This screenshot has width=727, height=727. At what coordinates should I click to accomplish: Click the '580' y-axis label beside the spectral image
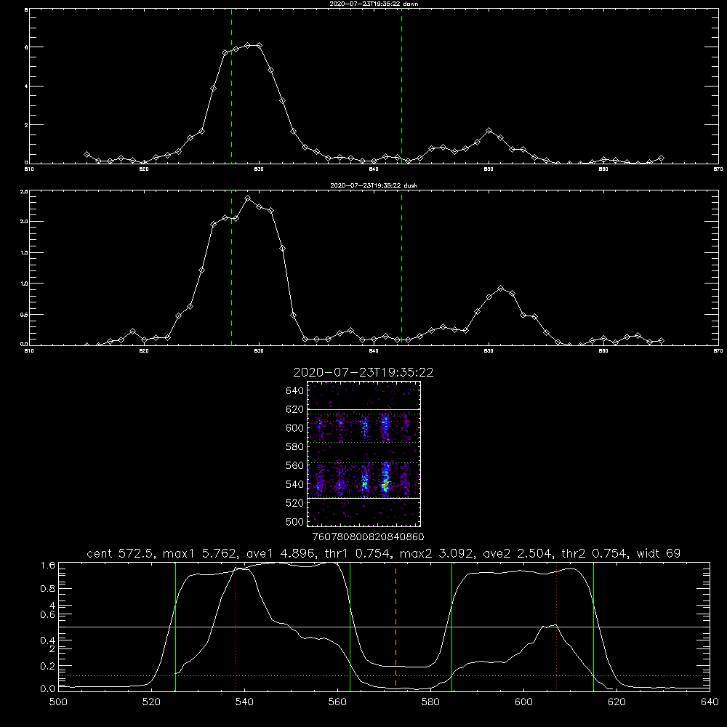pos(294,446)
